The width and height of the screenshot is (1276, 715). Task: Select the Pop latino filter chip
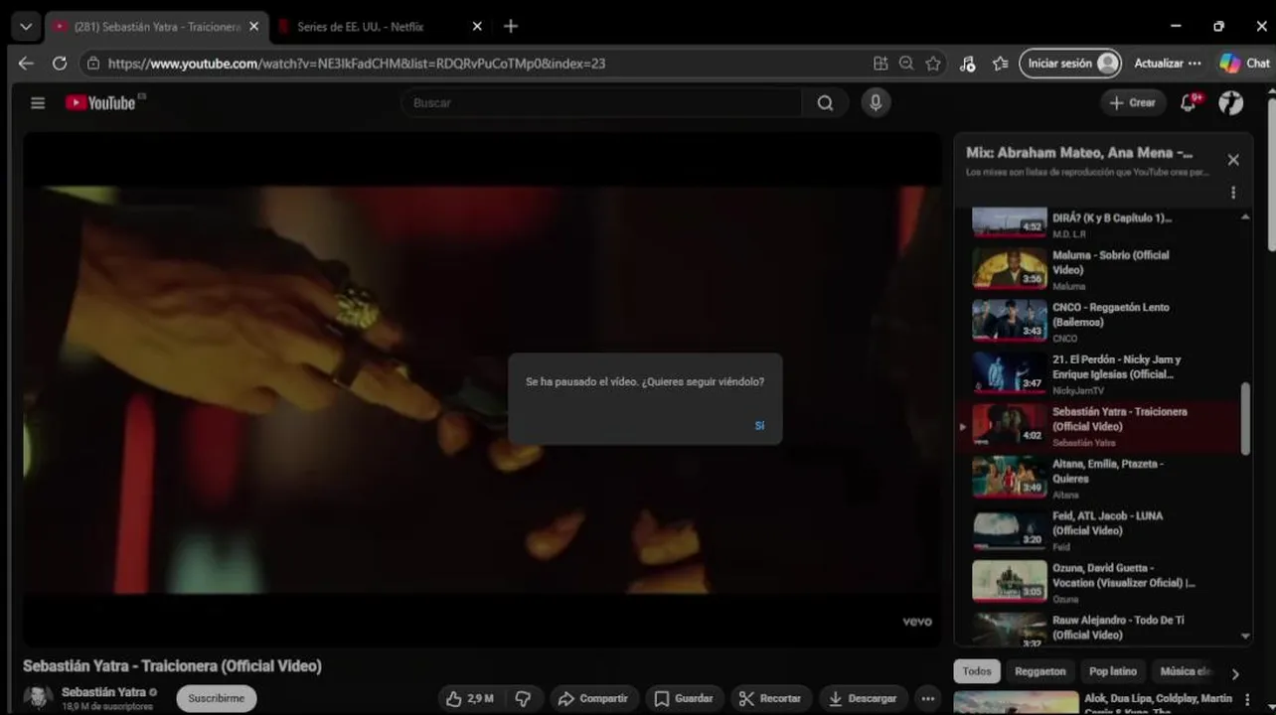pyautogui.click(x=1113, y=671)
